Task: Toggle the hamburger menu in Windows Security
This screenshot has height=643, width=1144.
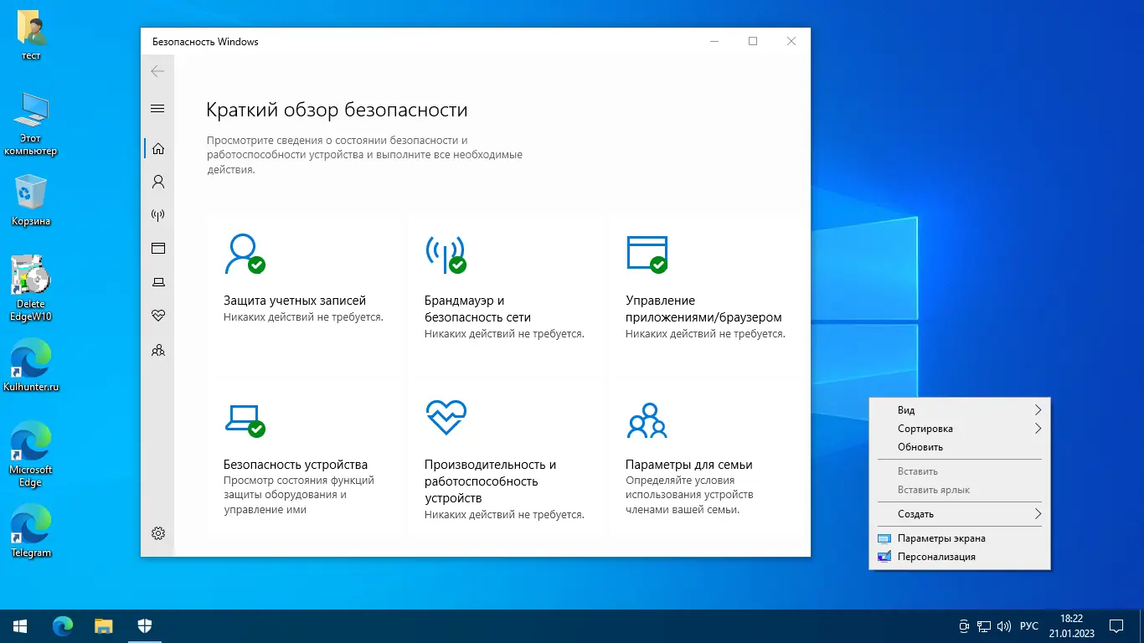Action: point(157,108)
